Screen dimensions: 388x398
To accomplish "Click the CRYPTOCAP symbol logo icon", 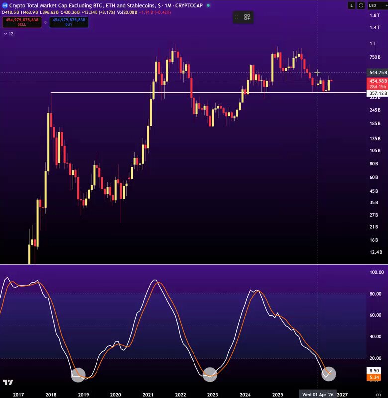I will [x=4, y=5].
